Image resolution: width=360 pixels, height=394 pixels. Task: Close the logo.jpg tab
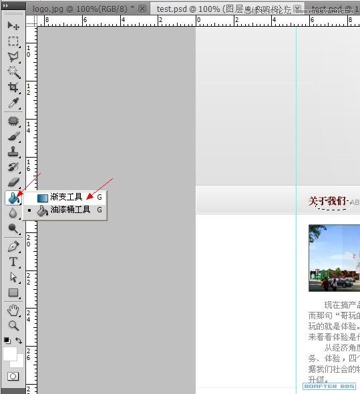point(142,9)
